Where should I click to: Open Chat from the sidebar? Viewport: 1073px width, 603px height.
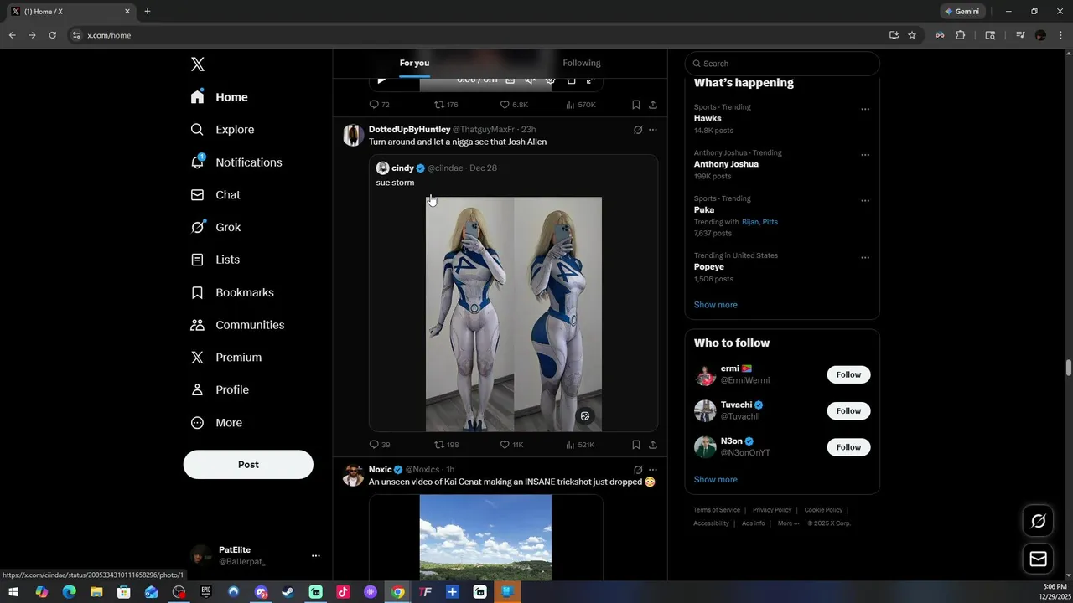tap(216, 195)
